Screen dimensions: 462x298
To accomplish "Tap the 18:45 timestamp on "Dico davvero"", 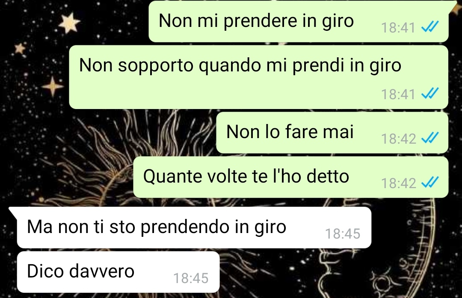I will [x=191, y=278].
